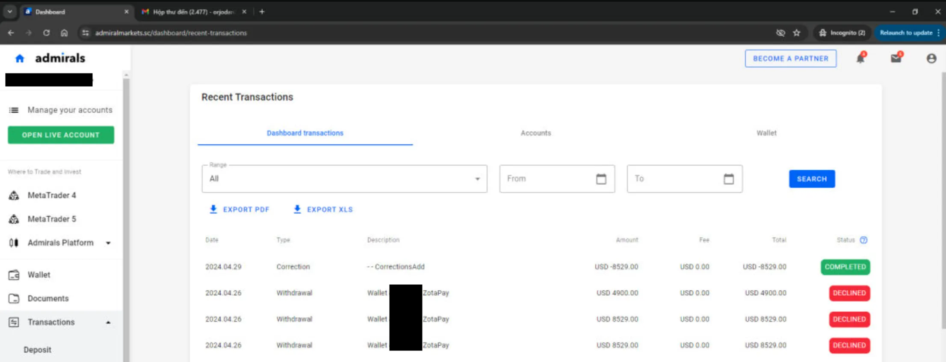Open Manage your accounts

[70, 110]
